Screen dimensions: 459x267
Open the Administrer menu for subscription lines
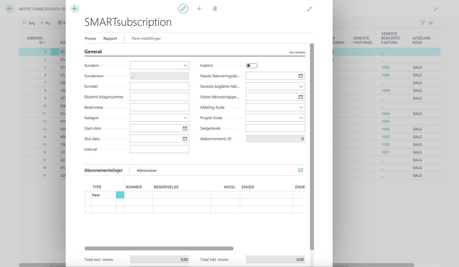point(147,170)
